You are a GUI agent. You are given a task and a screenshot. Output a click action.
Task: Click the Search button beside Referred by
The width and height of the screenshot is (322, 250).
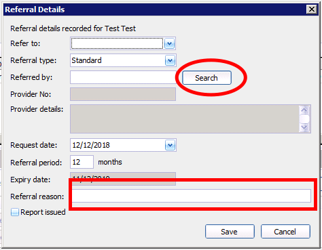pos(207,78)
